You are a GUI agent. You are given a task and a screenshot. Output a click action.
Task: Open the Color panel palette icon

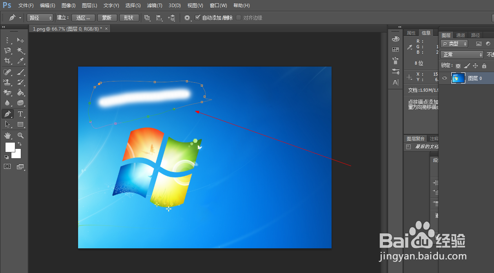point(396,39)
